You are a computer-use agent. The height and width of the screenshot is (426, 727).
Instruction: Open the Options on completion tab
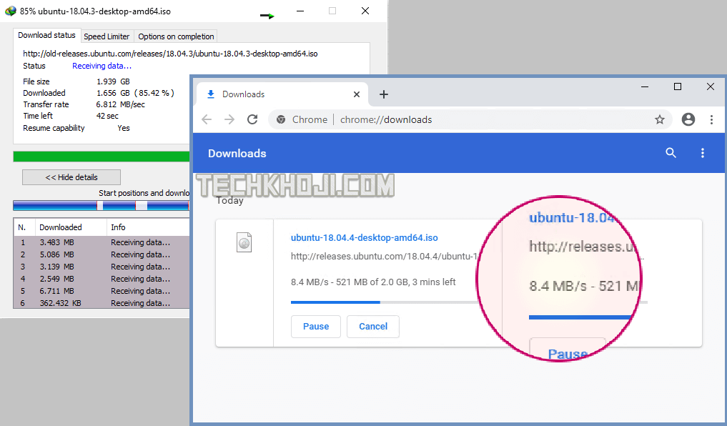coord(176,36)
